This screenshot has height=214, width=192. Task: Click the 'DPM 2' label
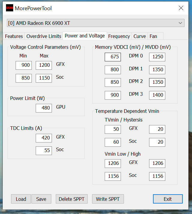(136, 81)
